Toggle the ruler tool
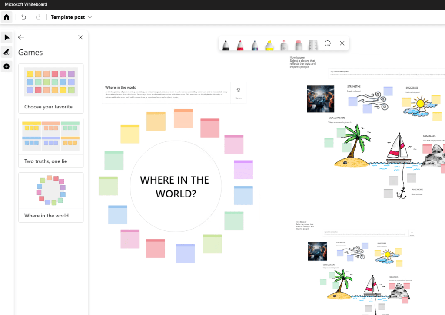The image size is (445, 315). pos(313,44)
